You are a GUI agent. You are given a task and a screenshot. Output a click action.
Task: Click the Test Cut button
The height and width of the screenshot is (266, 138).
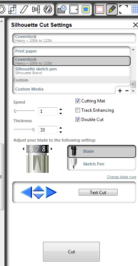pyautogui.click(x=98, y=192)
